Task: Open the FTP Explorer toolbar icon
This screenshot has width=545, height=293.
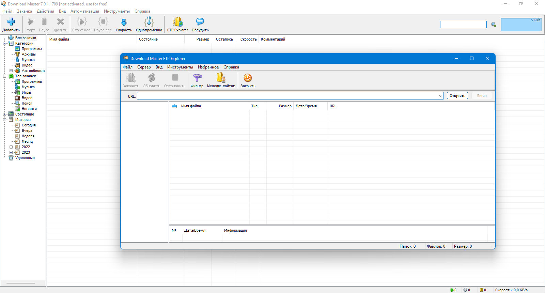Action: pos(177,22)
